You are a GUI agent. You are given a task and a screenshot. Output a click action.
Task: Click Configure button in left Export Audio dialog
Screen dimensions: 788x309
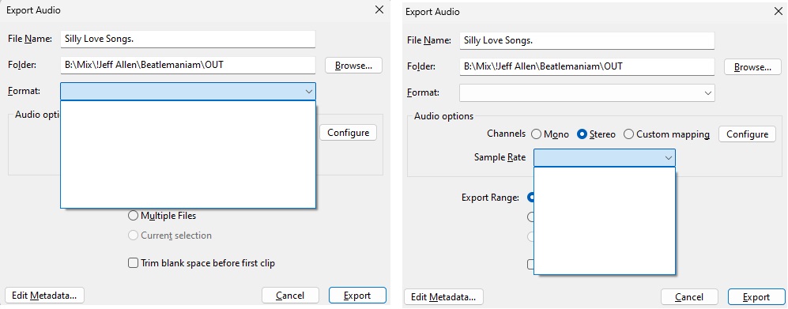pyautogui.click(x=348, y=133)
